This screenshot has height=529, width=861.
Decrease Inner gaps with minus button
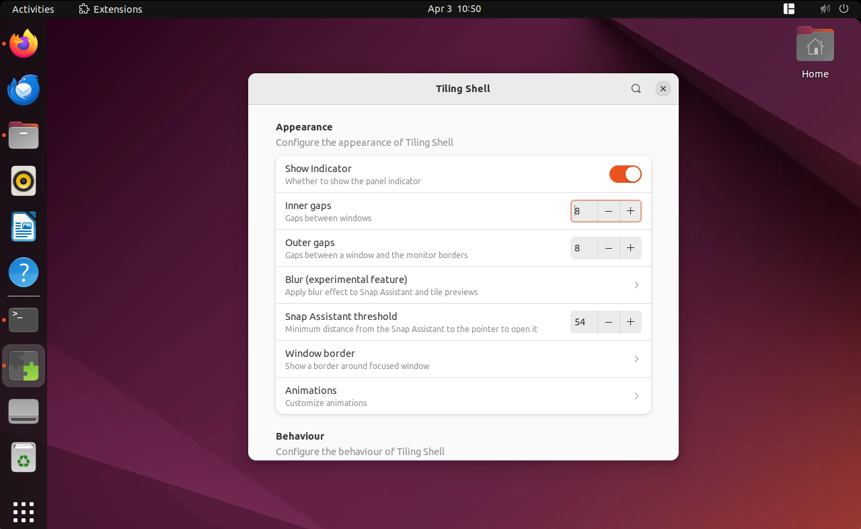tap(609, 211)
